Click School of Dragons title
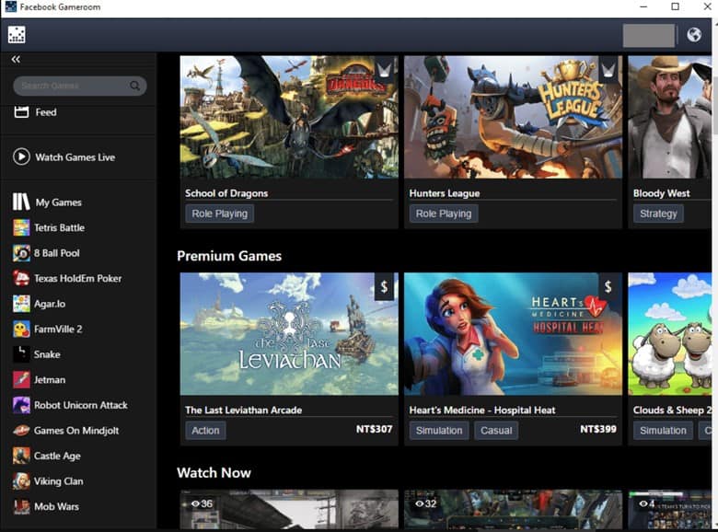Image resolution: width=718 pixels, height=532 pixels. (x=226, y=193)
